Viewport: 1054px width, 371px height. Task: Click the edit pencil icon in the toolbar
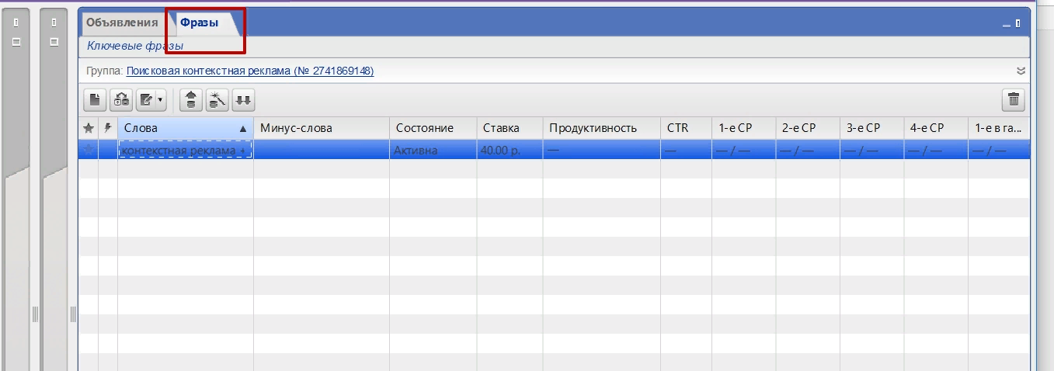145,99
